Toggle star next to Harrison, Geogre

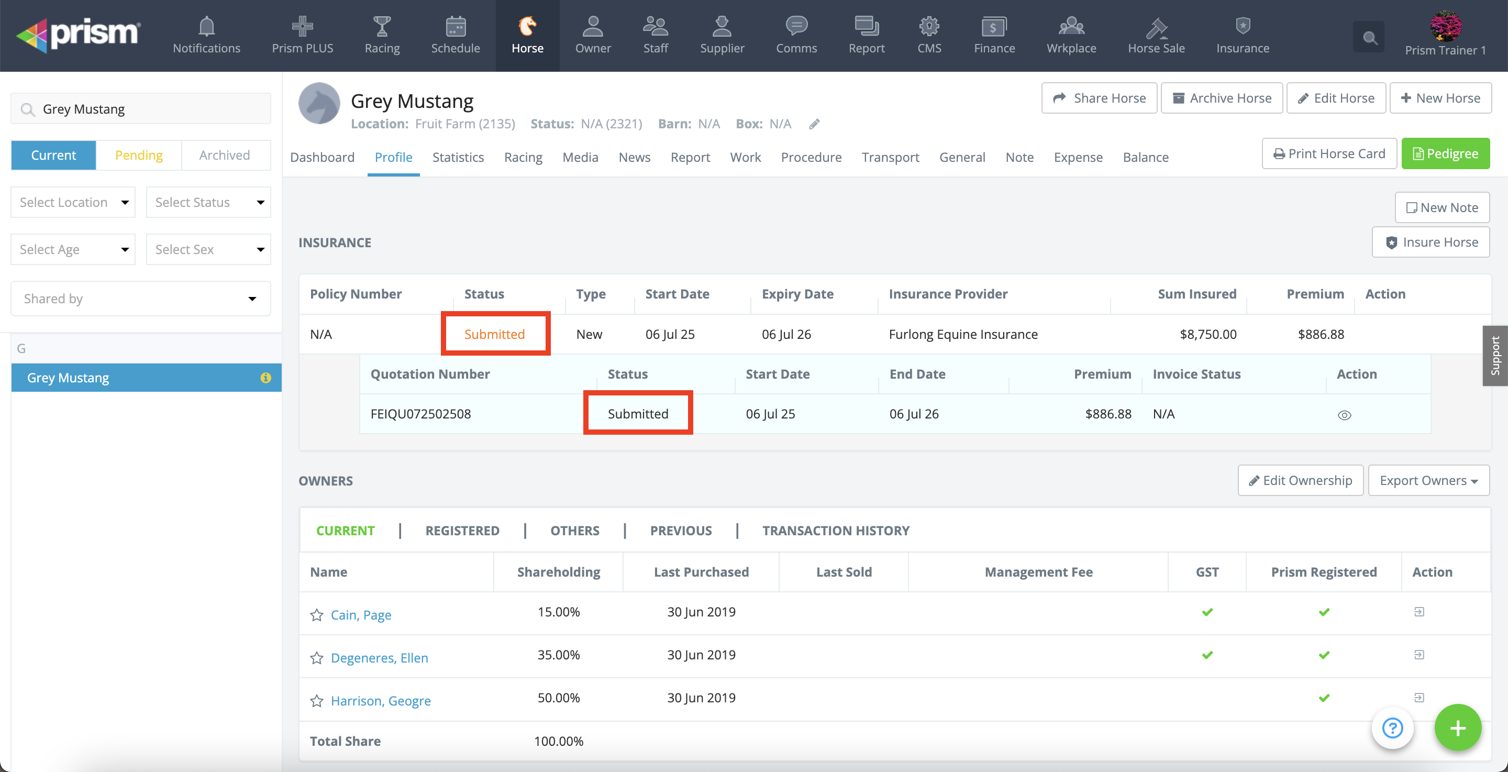pyautogui.click(x=317, y=701)
